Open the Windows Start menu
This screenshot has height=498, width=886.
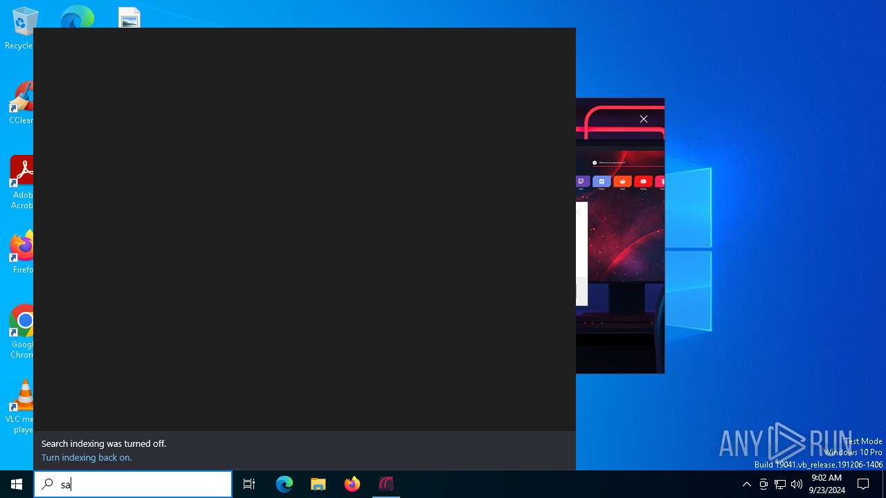(17, 484)
